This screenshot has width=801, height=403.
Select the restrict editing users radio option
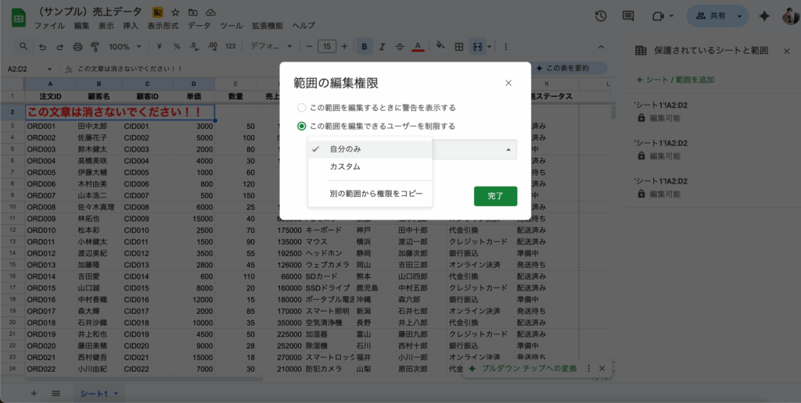[x=301, y=126]
